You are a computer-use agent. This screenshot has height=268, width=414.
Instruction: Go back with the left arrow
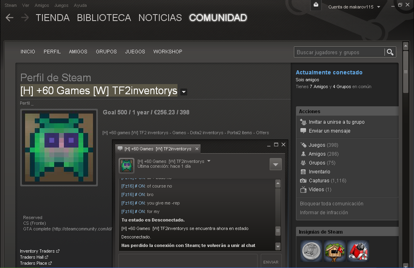click(x=10, y=18)
